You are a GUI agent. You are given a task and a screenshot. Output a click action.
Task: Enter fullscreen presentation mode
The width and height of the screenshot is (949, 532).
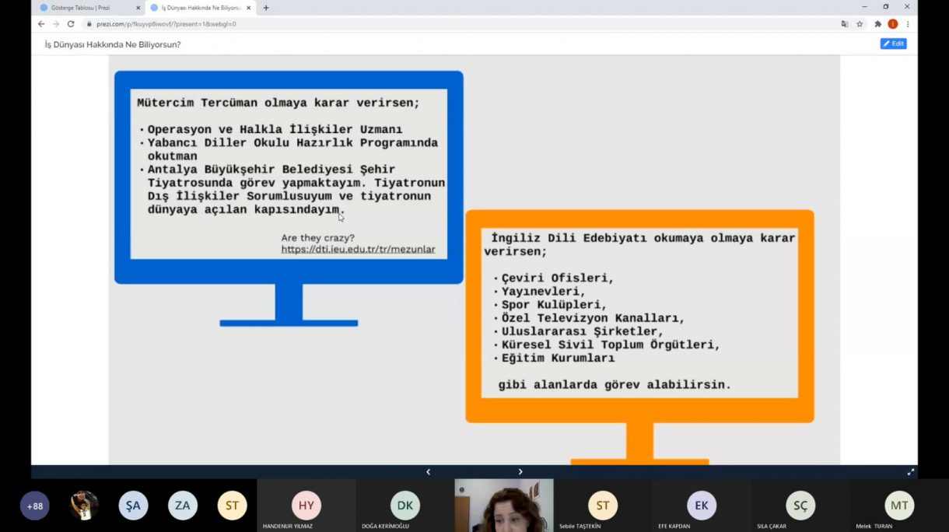[910, 472]
